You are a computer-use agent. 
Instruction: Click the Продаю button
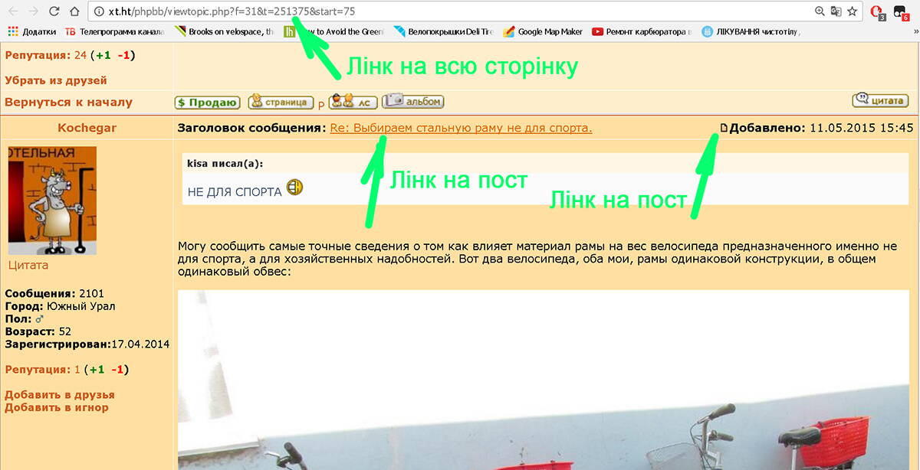click(x=207, y=103)
